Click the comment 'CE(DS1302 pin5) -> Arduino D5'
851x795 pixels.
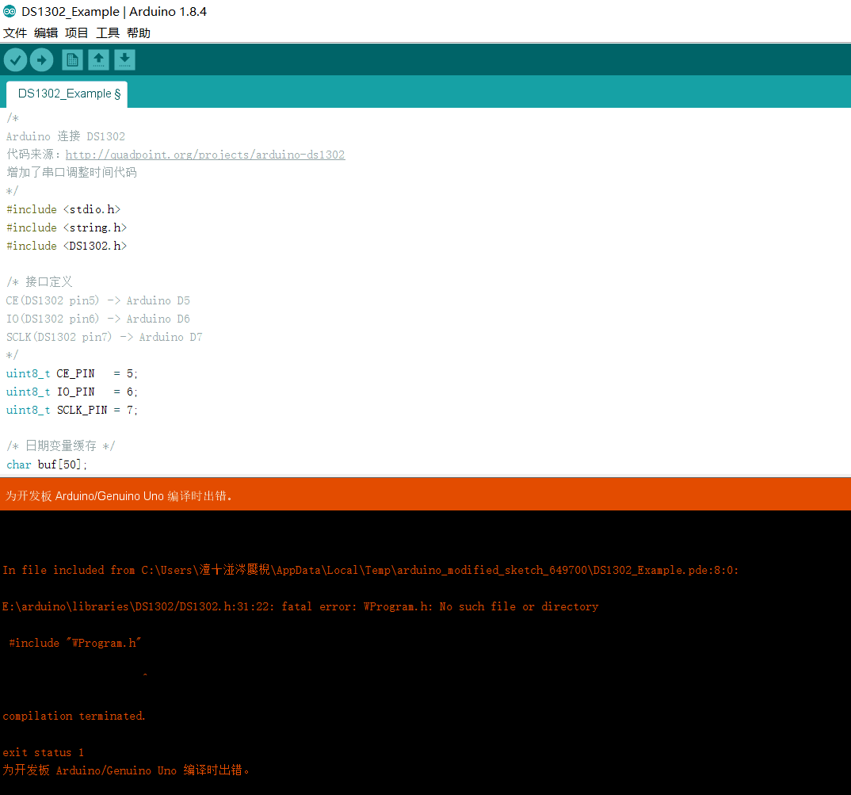pyautogui.click(x=98, y=301)
